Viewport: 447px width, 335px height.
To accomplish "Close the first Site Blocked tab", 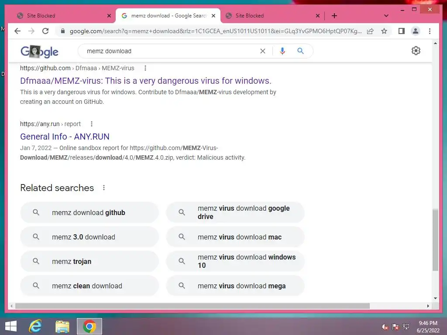I will click(x=109, y=16).
